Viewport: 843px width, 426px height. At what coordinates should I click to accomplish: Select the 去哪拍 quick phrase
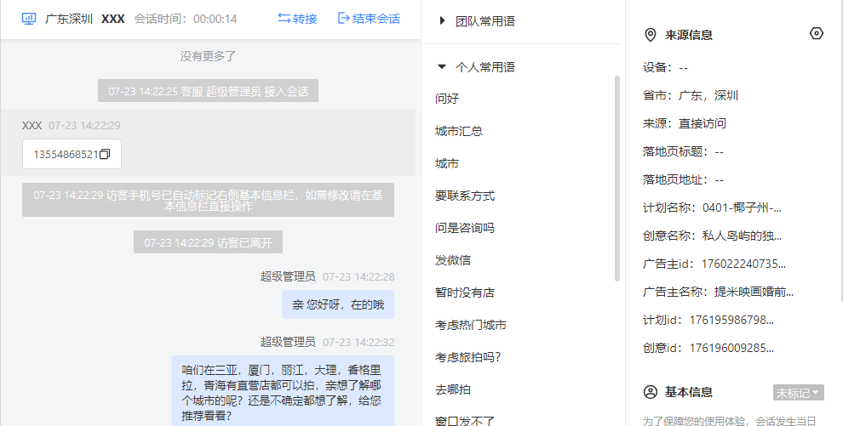453,389
